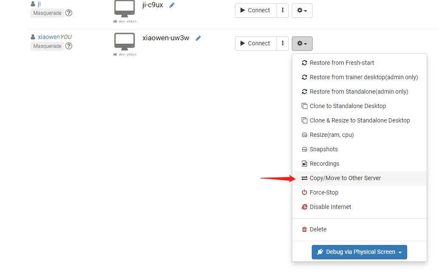Choose Clone to Standalone Desktop
Screen dimensions: 439x278
coord(359,106)
